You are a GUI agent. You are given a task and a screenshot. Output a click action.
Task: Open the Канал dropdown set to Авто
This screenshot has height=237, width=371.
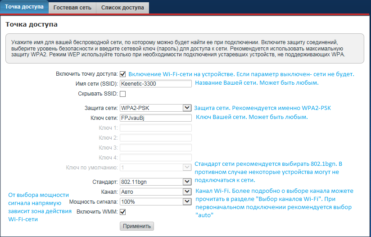coord(156,191)
